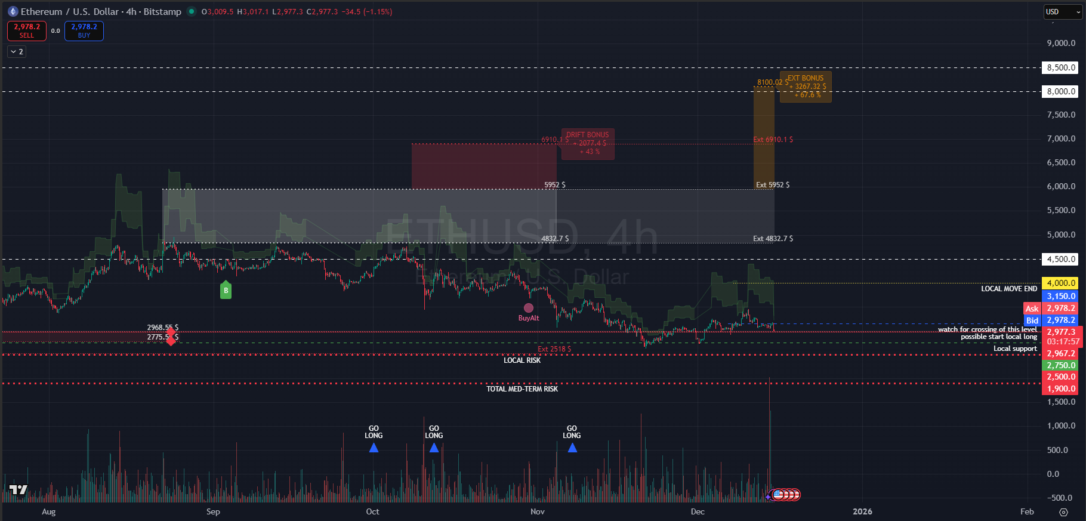Viewport: 1086px width, 521px height.
Task: Click the yellow 4,000.0 price label
Action: [1060, 283]
